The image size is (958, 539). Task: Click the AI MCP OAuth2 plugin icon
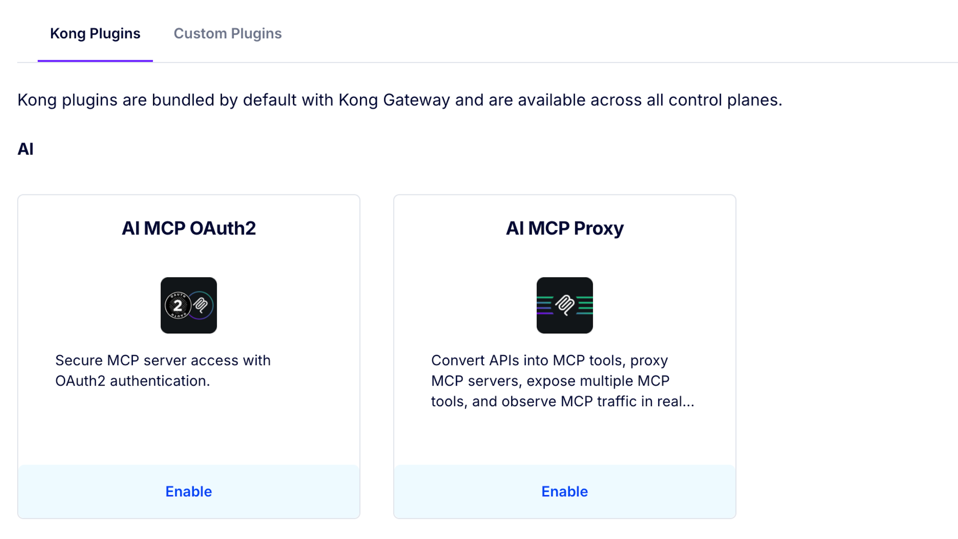pyautogui.click(x=189, y=305)
